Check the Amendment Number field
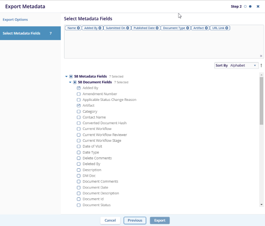The image size is (265, 226). coord(79,94)
